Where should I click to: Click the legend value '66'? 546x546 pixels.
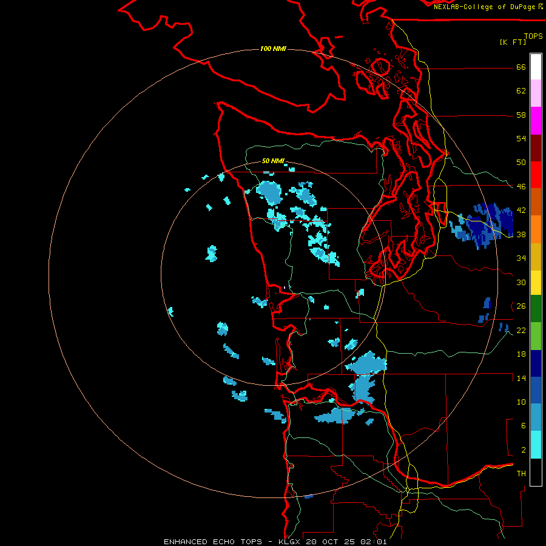pyautogui.click(x=521, y=67)
